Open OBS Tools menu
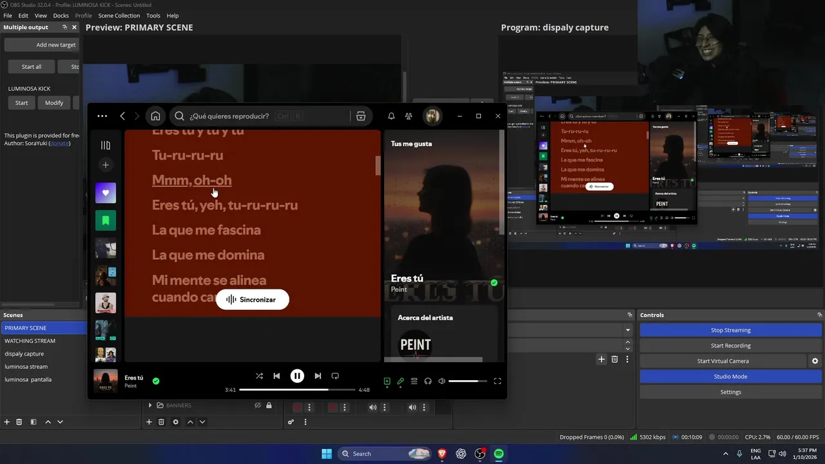This screenshot has width=825, height=464. (x=153, y=15)
